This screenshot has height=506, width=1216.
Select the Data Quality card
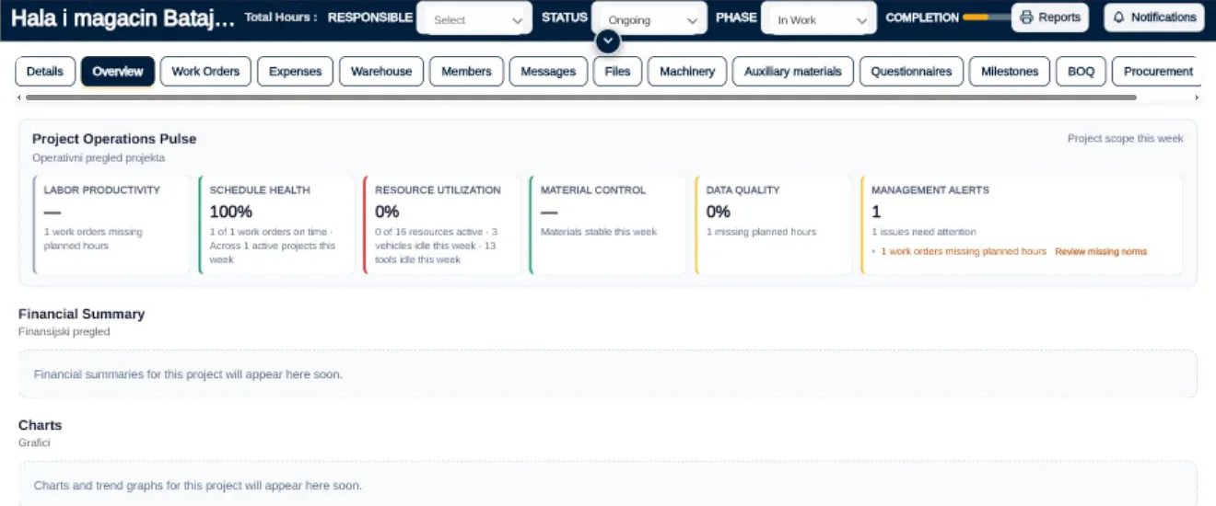(774, 225)
